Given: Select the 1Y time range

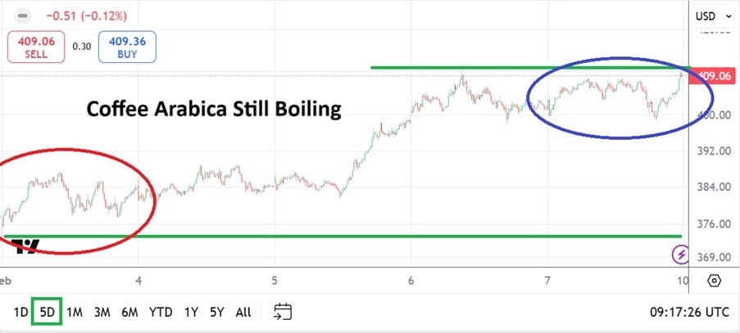Looking at the screenshot, I should click(x=191, y=312).
